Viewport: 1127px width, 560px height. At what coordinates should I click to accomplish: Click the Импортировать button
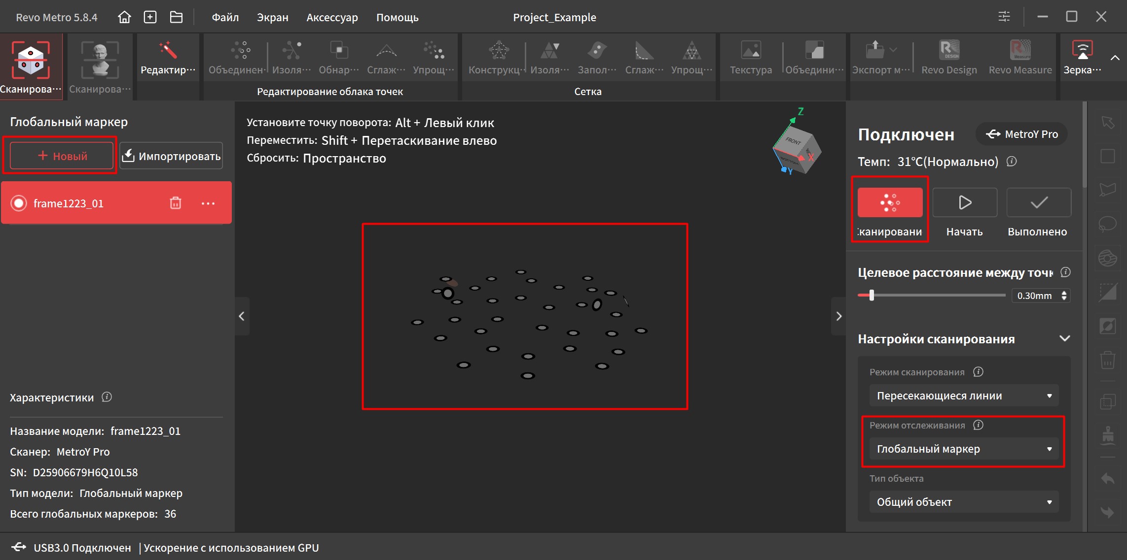pyautogui.click(x=171, y=156)
